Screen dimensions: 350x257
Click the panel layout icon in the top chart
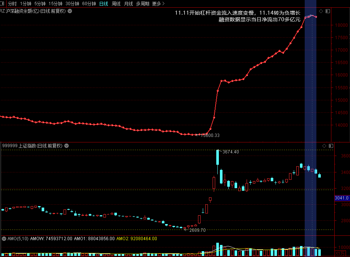click(x=327, y=11)
